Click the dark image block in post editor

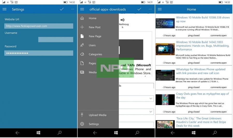click(131, 50)
